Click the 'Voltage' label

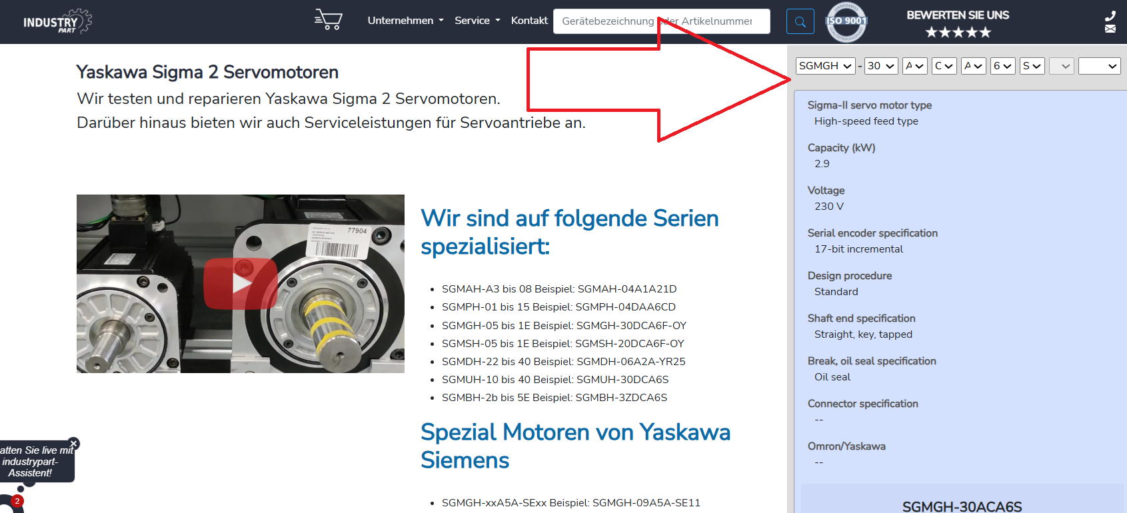pyautogui.click(x=826, y=191)
